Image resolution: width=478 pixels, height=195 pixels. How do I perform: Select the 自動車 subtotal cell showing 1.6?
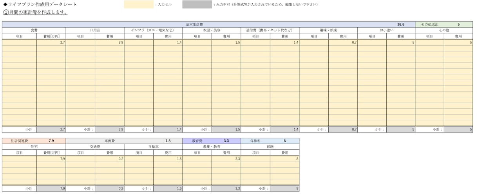168,188
